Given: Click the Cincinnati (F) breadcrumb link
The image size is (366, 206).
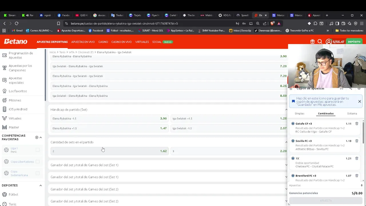Looking at the screenshot, I should point(85,52).
